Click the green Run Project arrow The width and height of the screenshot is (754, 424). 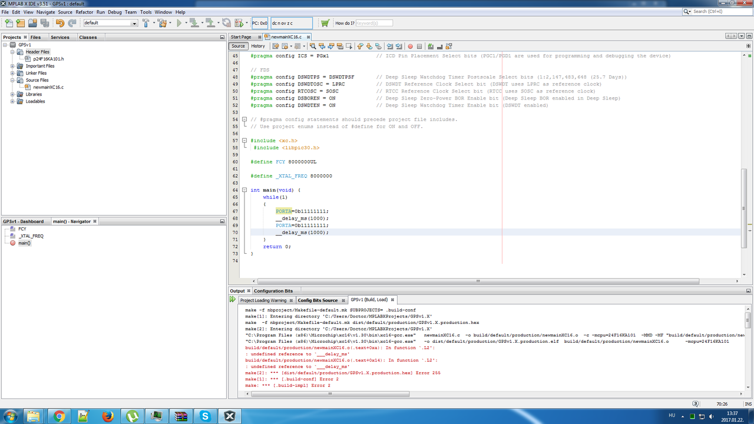click(x=180, y=23)
